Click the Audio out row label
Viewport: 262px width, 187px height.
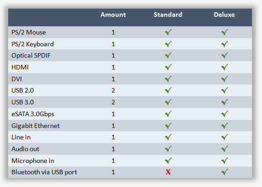point(25,149)
